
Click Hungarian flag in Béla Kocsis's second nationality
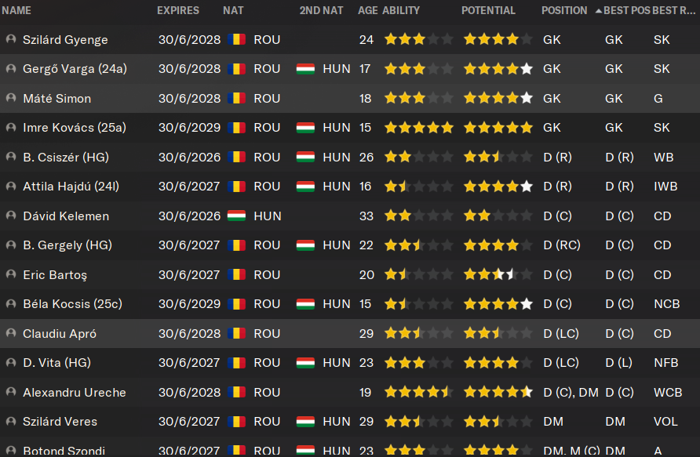coord(304,303)
